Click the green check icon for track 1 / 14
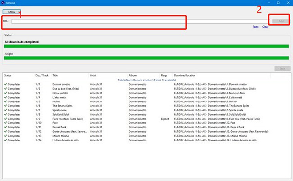The height and width of the screenshot is (181, 293). (5, 140)
